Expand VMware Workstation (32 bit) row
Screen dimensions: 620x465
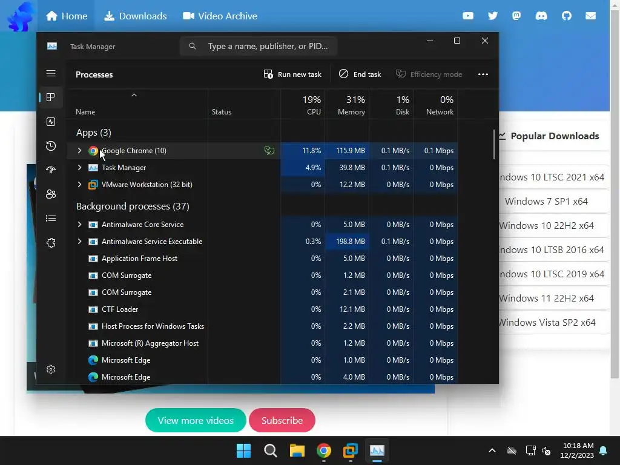(x=79, y=185)
